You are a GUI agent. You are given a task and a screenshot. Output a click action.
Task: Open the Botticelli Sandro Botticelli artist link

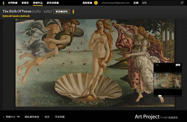point(16,16)
